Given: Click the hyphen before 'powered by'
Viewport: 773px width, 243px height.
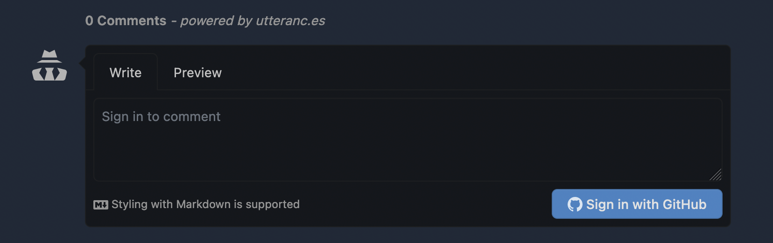Looking at the screenshot, I should [x=174, y=20].
